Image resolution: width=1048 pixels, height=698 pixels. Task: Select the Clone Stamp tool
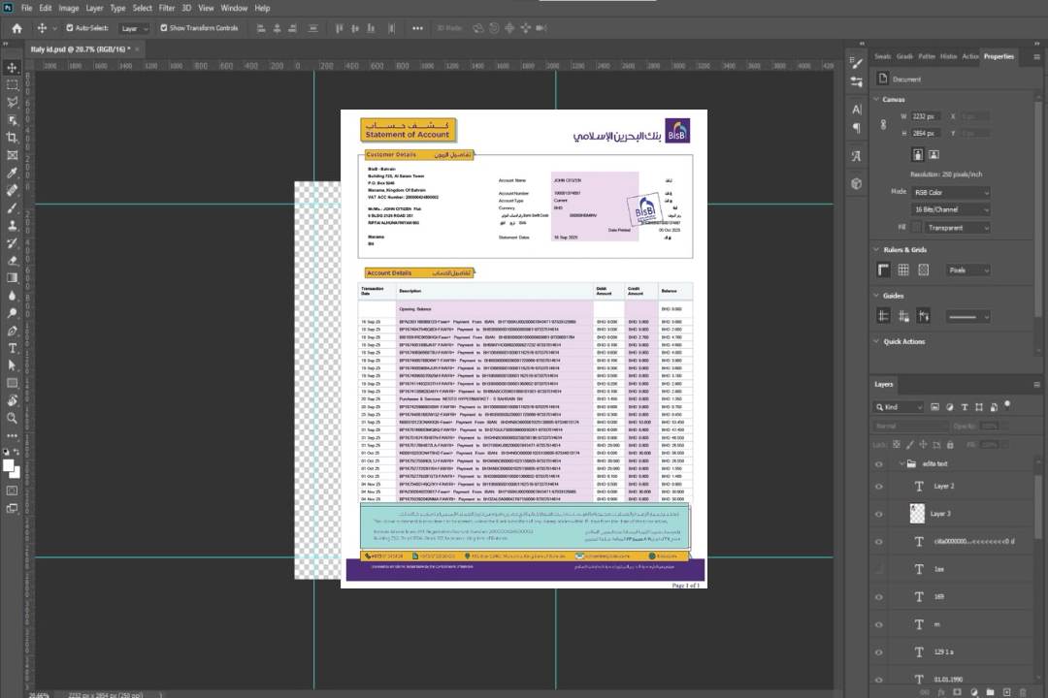[12, 225]
